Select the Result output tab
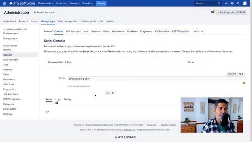 click(x=49, y=99)
